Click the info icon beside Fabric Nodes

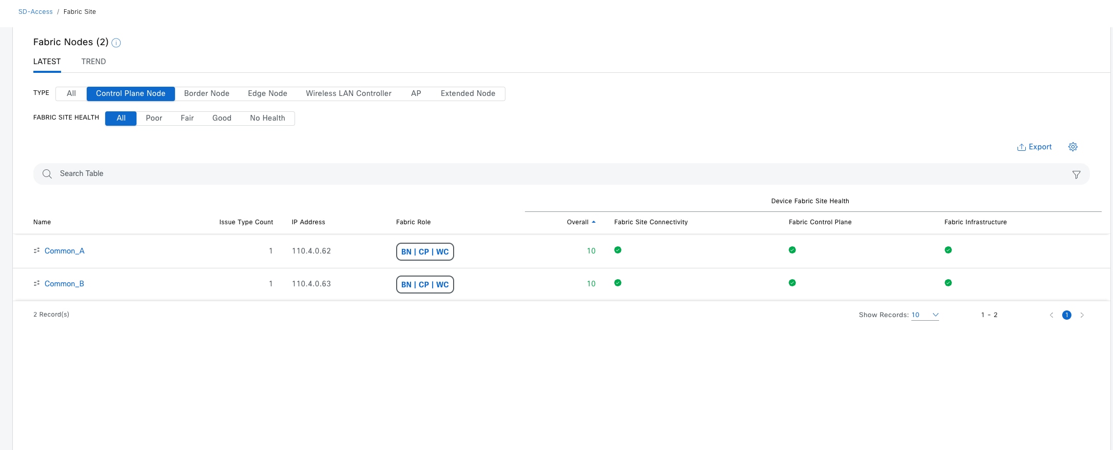click(116, 43)
